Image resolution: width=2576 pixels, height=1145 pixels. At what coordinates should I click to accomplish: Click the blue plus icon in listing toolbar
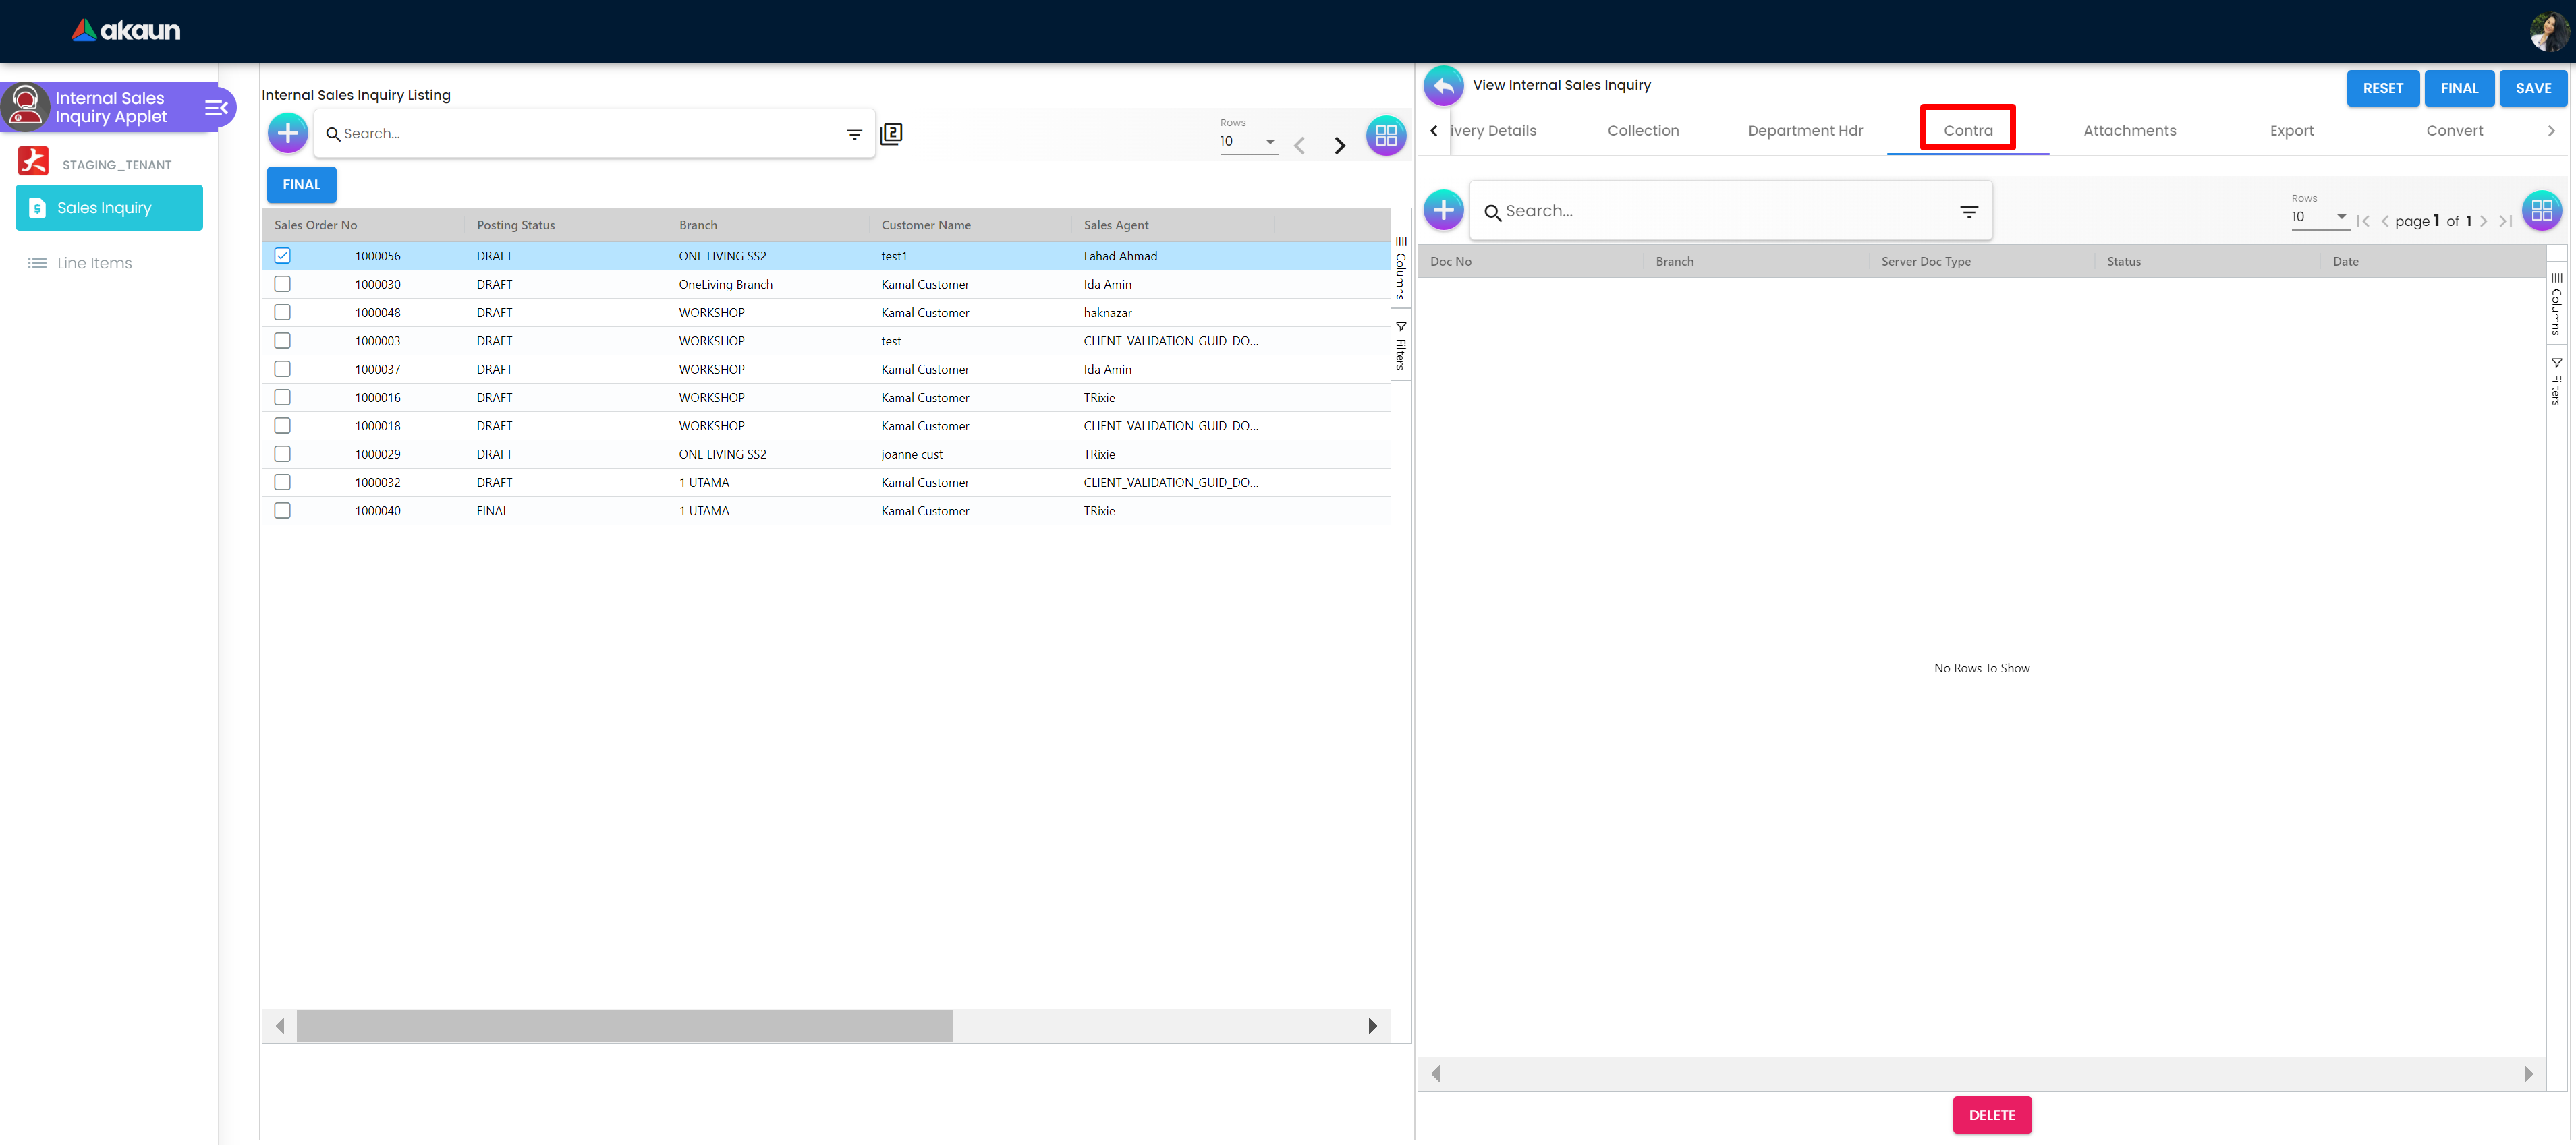click(287, 133)
